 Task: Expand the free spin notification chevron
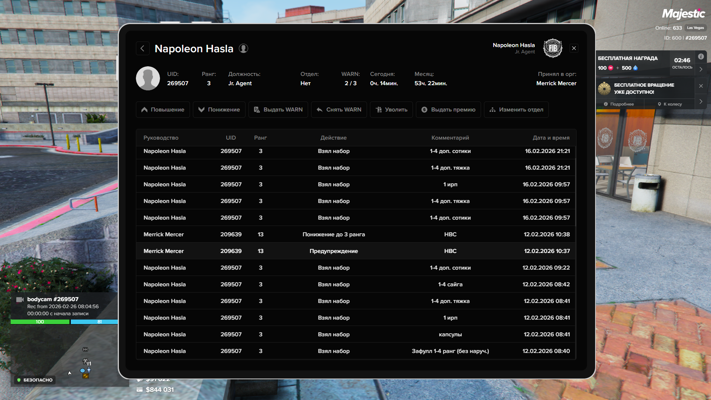701,101
